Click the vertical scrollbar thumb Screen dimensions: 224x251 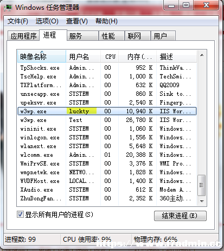click(202, 185)
